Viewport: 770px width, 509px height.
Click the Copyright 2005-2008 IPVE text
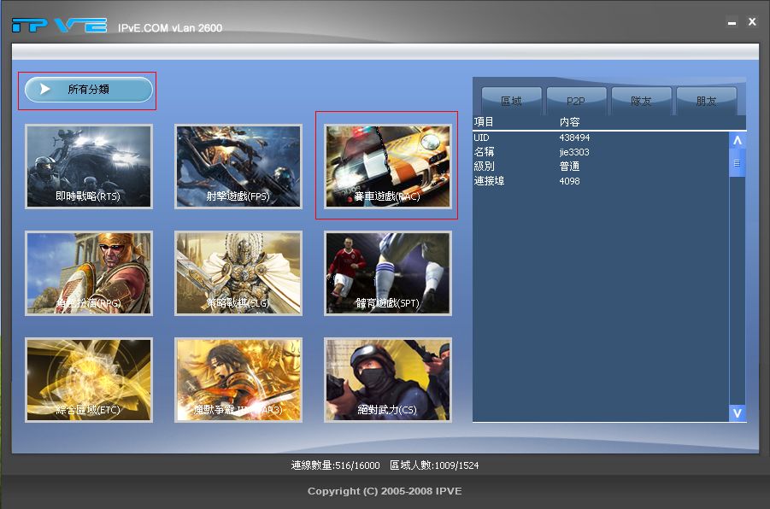coord(385,491)
